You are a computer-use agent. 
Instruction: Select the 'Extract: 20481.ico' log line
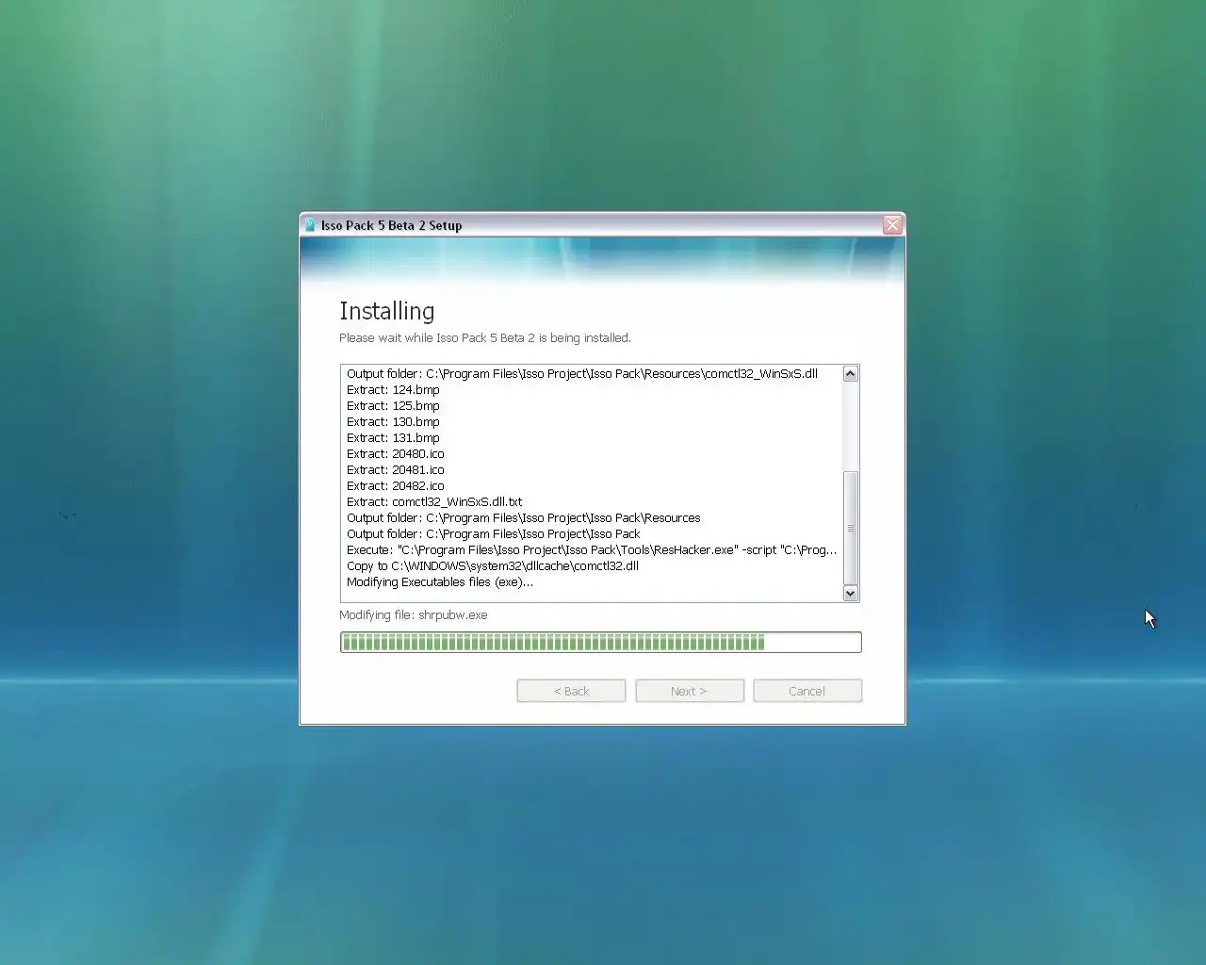coord(396,469)
